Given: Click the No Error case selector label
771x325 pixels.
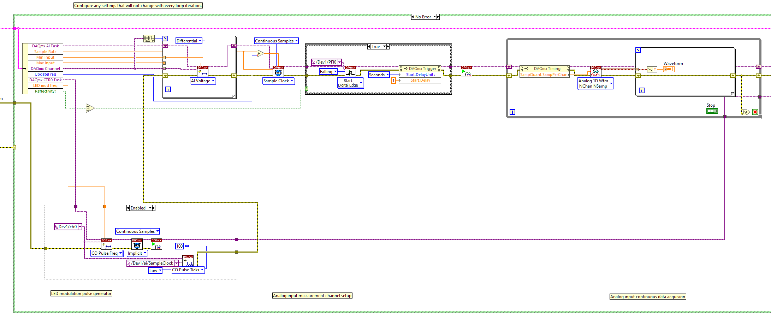Looking at the screenshot, I should pyautogui.click(x=425, y=17).
